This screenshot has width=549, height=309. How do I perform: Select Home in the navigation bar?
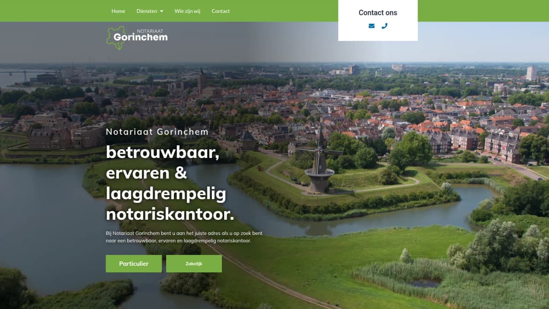click(x=118, y=11)
